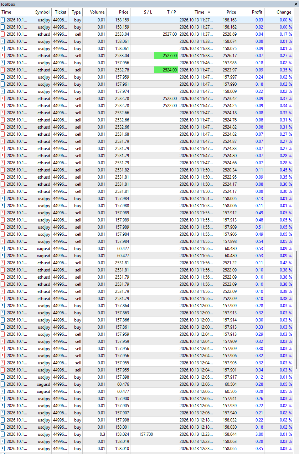The image size is (299, 454).
Task: Click the buy icon on the xagusd 60.504 row
Action: (x=3, y=384)
